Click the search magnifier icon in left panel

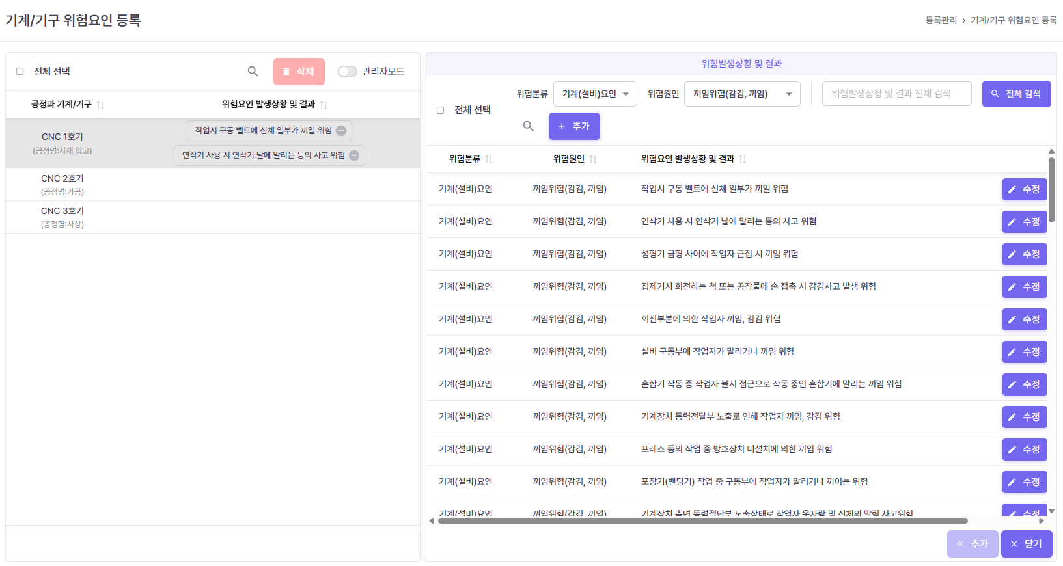click(253, 72)
